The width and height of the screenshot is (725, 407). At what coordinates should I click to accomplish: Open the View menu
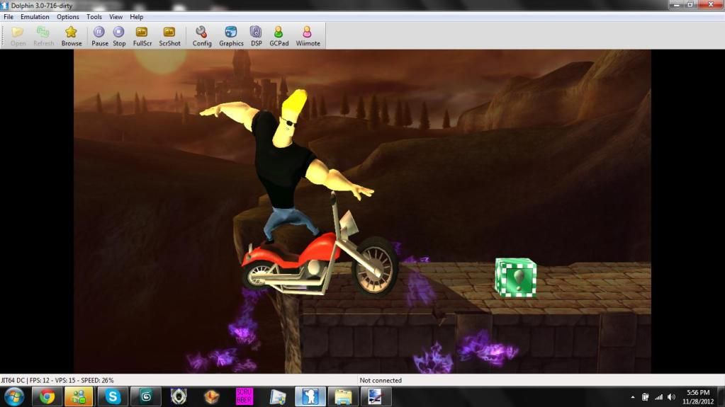(x=116, y=16)
